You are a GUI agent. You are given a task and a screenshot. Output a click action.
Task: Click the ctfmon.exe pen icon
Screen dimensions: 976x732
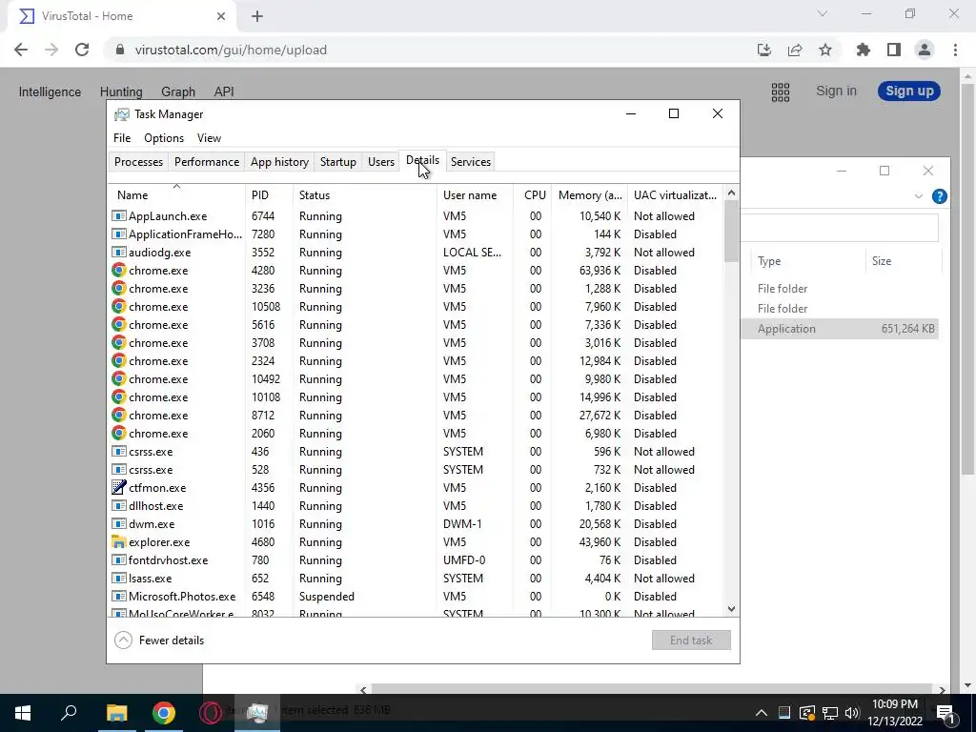[119, 487]
